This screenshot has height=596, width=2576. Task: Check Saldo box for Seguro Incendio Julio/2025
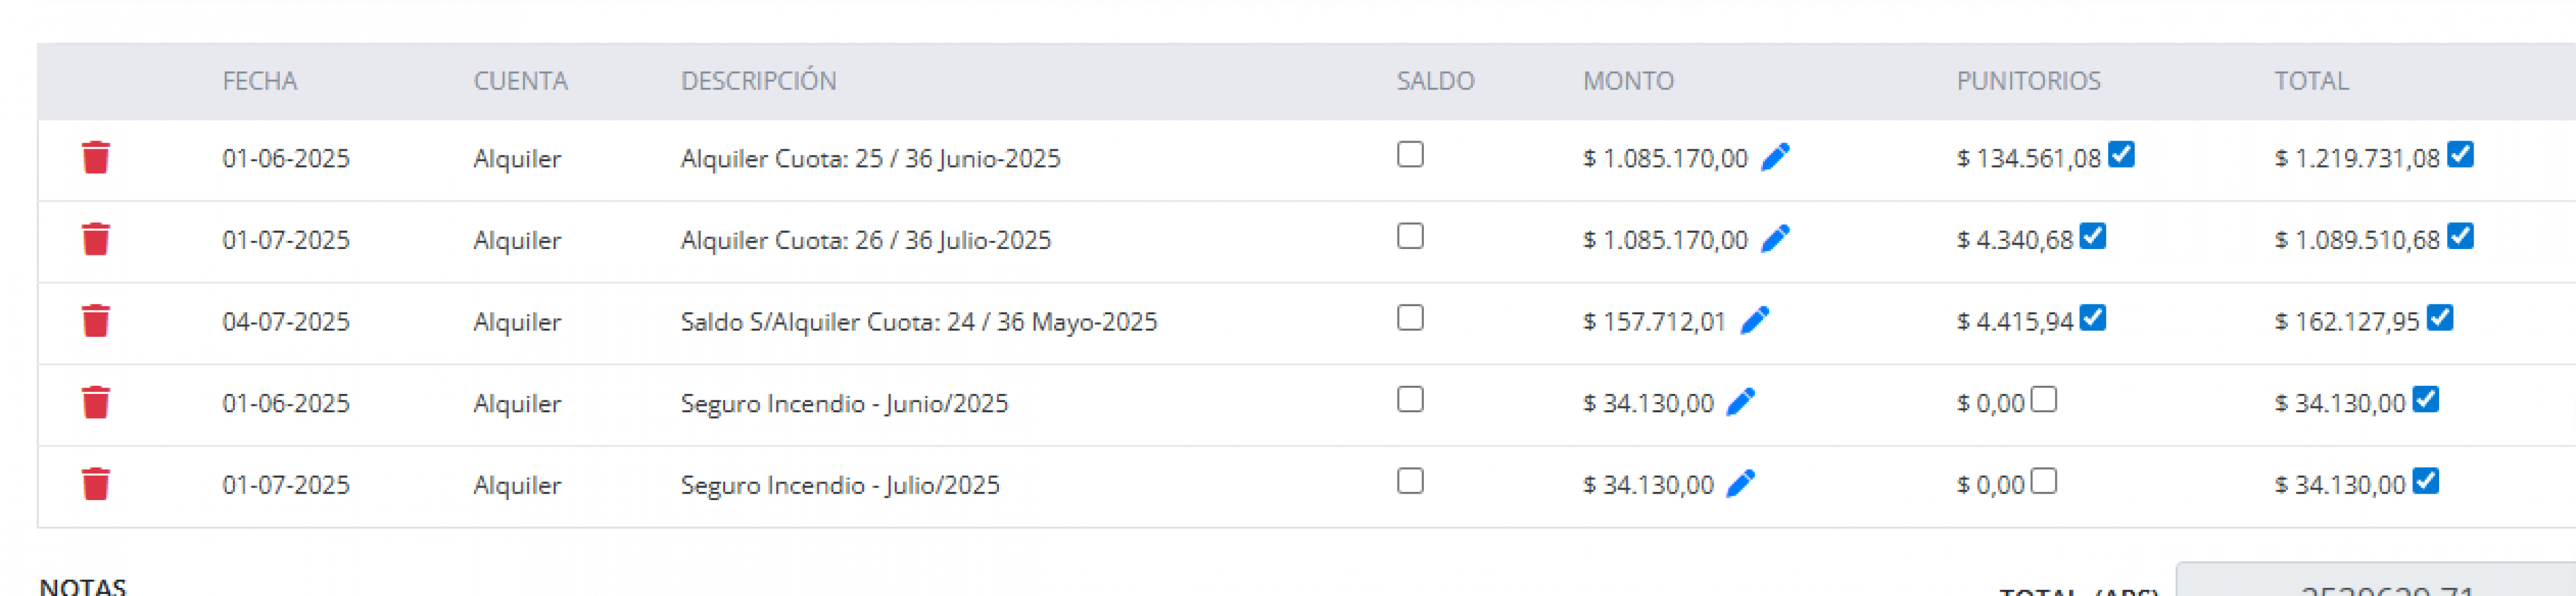tap(1410, 481)
